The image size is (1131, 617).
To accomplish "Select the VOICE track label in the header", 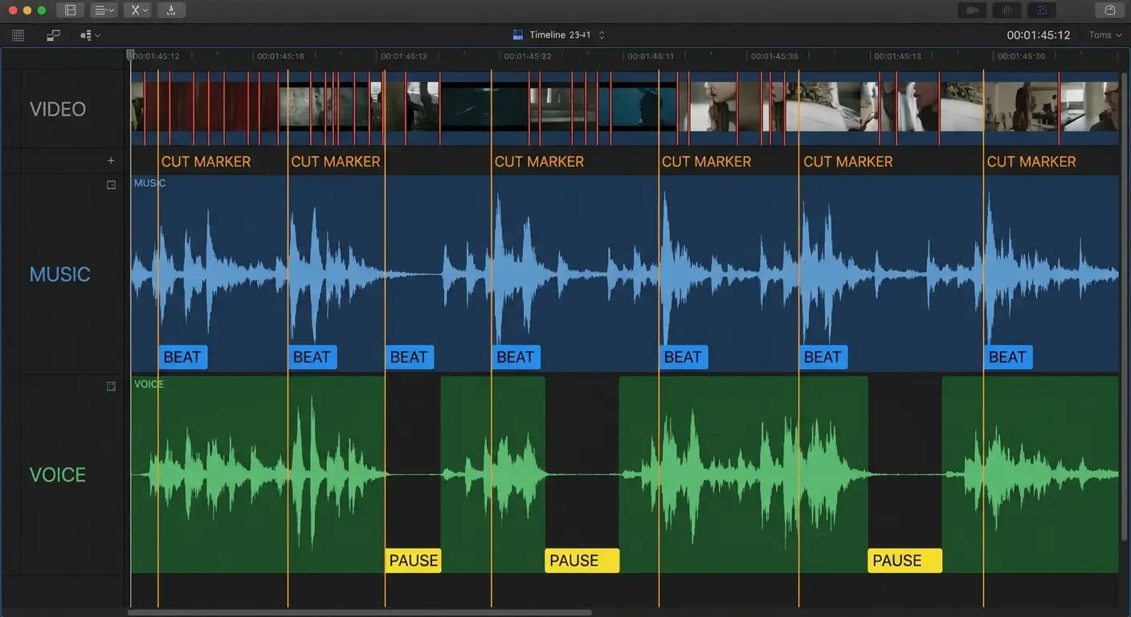I will pyautogui.click(x=57, y=475).
